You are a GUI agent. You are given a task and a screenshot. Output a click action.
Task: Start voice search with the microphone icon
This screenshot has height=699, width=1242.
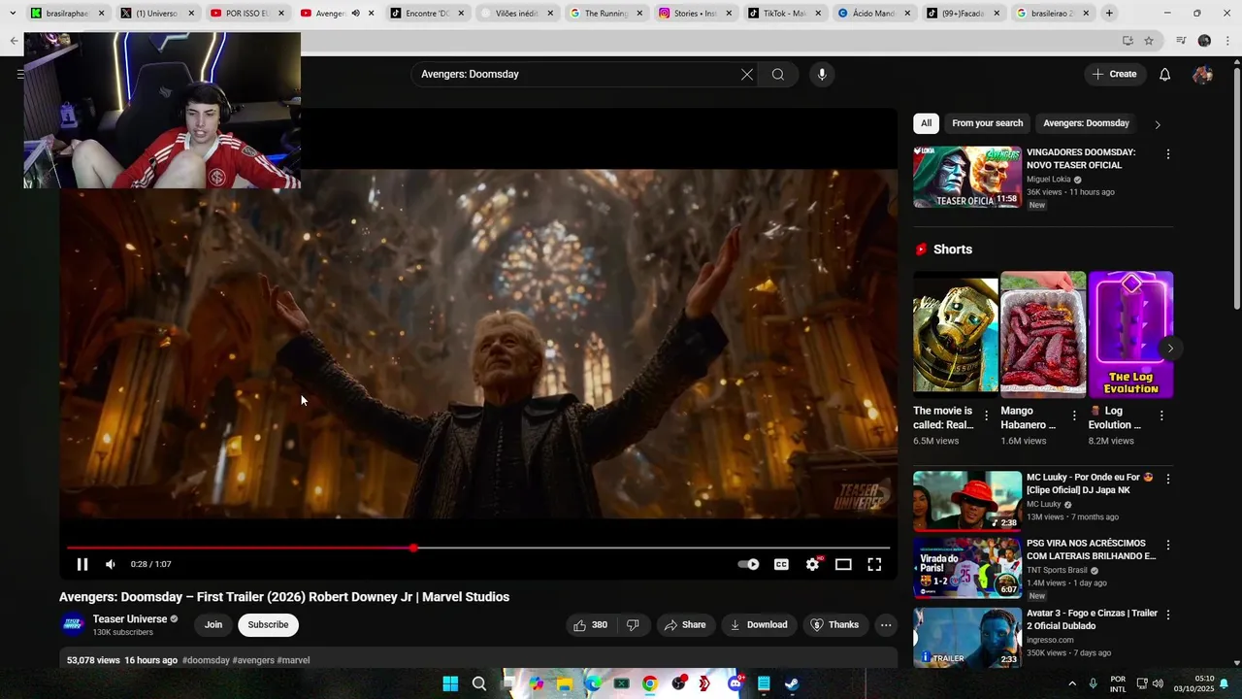tap(822, 75)
